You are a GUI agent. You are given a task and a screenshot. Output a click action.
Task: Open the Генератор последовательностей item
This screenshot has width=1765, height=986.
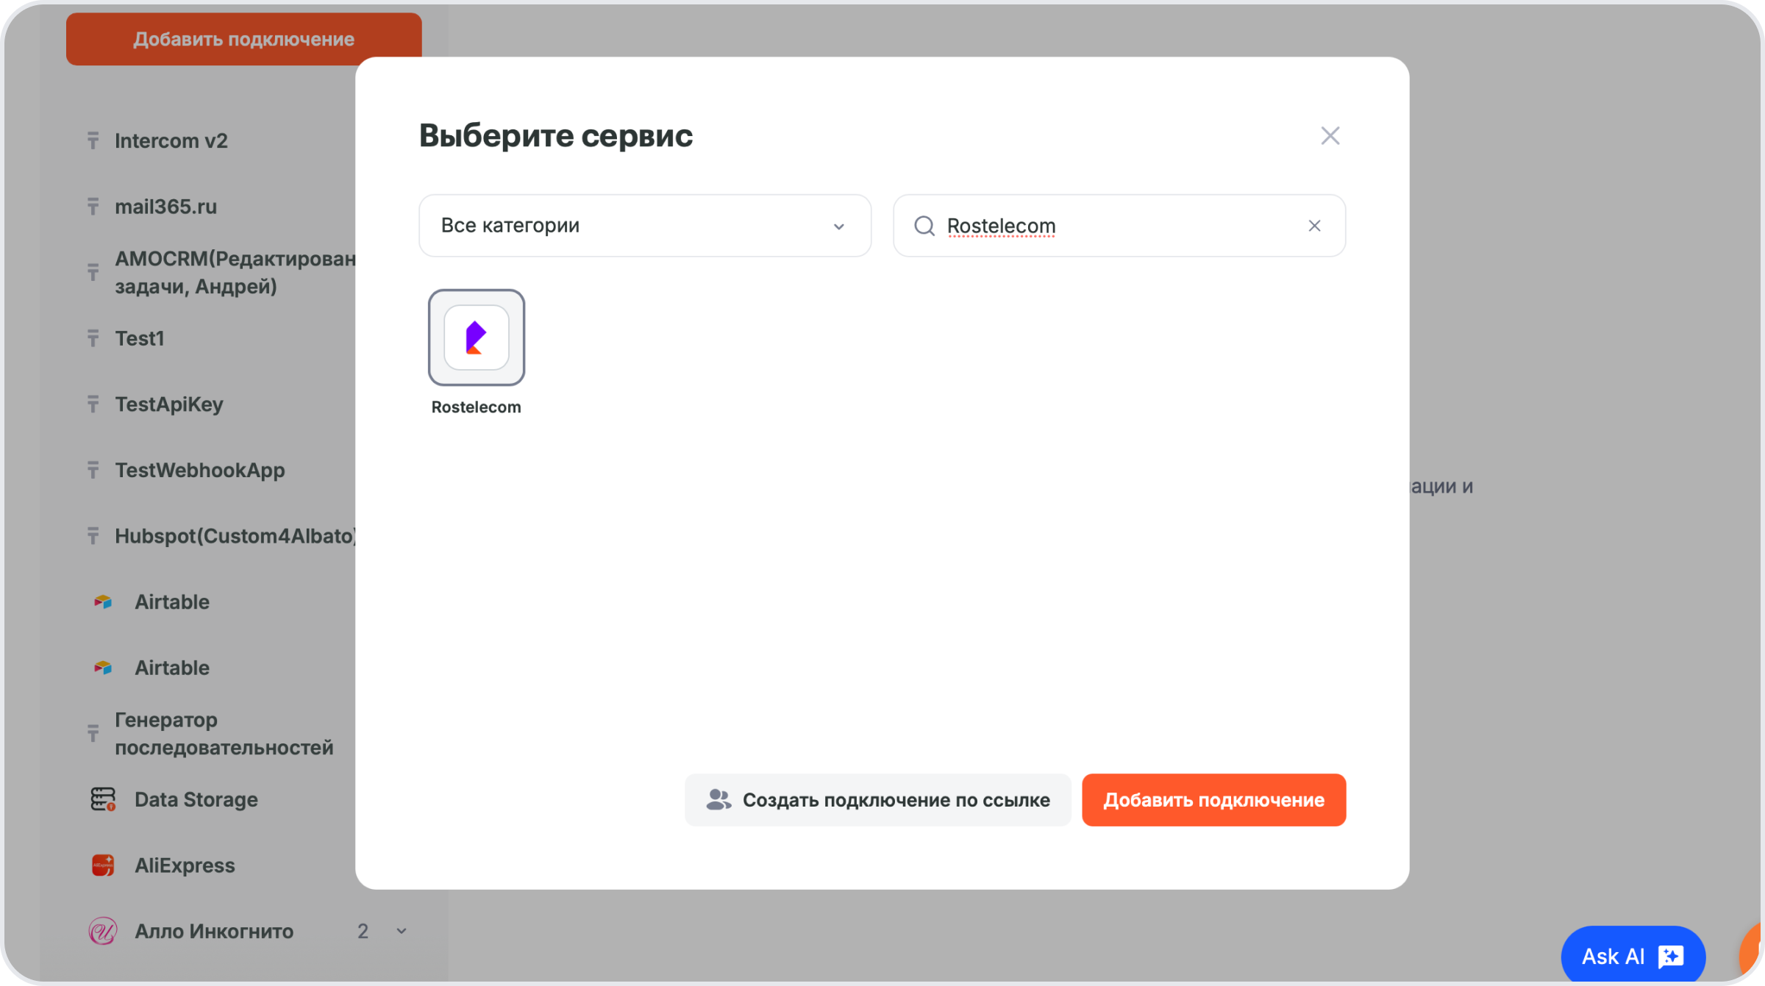click(x=224, y=734)
